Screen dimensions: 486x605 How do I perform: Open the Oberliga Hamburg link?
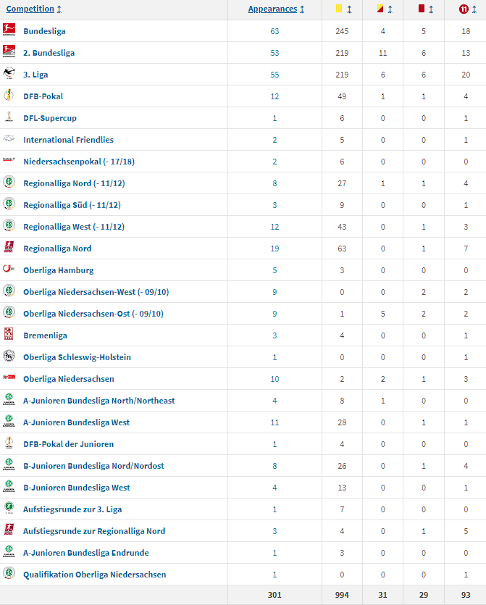click(58, 270)
